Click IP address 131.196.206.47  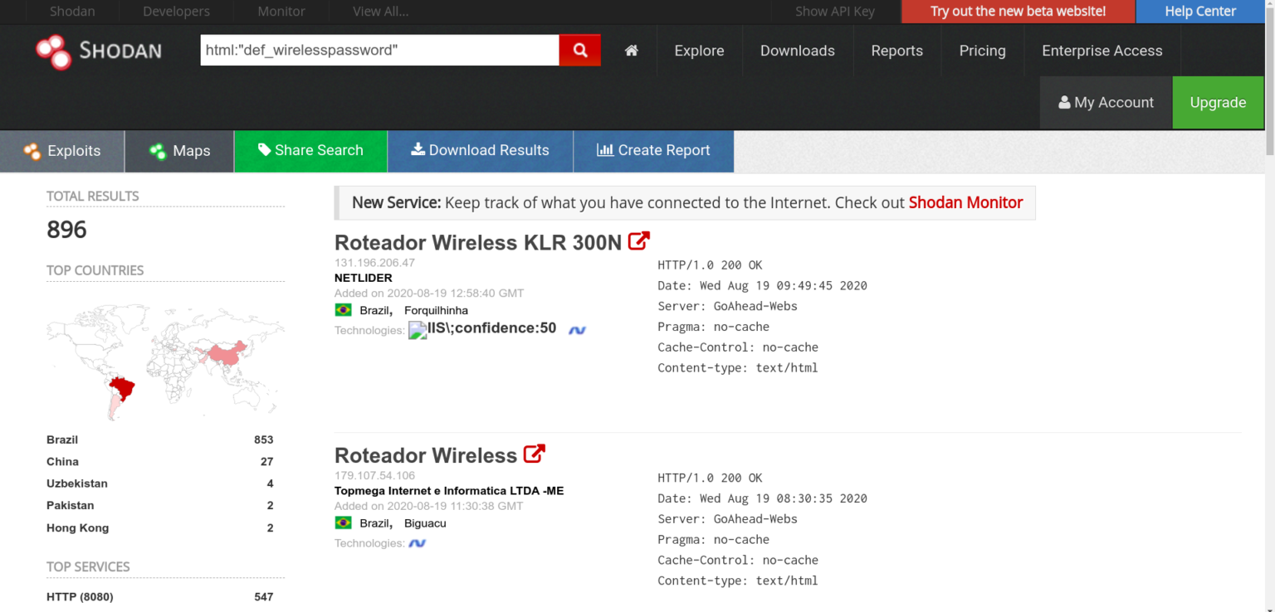(x=374, y=263)
